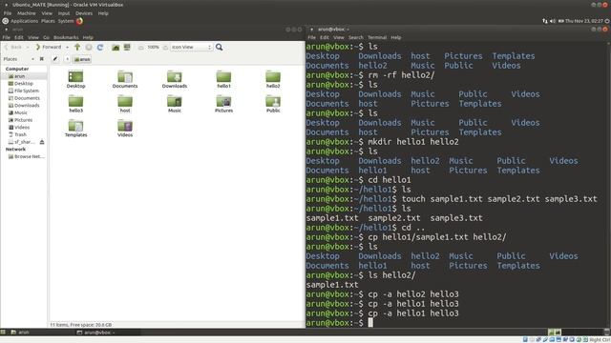Open Home folder via toolbar house icon
Screen dimensions: 611x343
tap(116, 47)
